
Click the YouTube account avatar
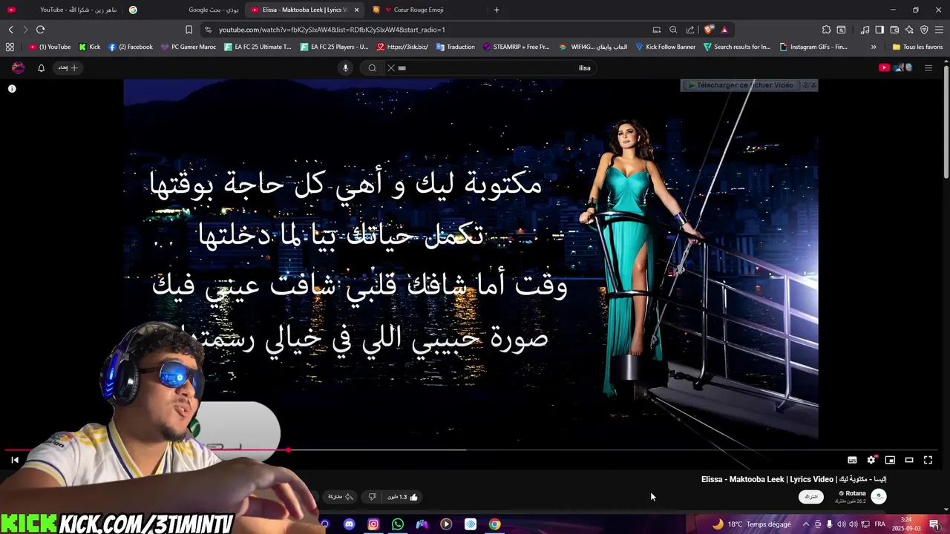pos(19,67)
